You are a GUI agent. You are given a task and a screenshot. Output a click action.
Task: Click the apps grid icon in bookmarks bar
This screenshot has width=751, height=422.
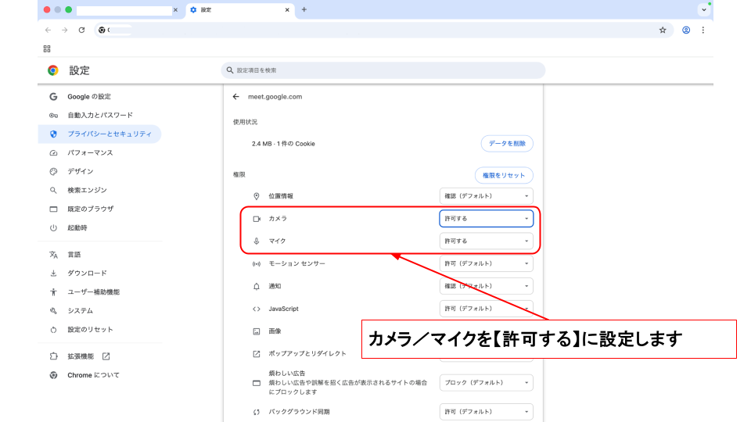click(x=47, y=48)
